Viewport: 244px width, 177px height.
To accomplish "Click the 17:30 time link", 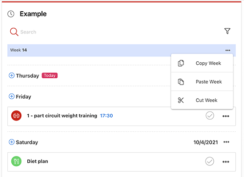I will tap(106, 116).
